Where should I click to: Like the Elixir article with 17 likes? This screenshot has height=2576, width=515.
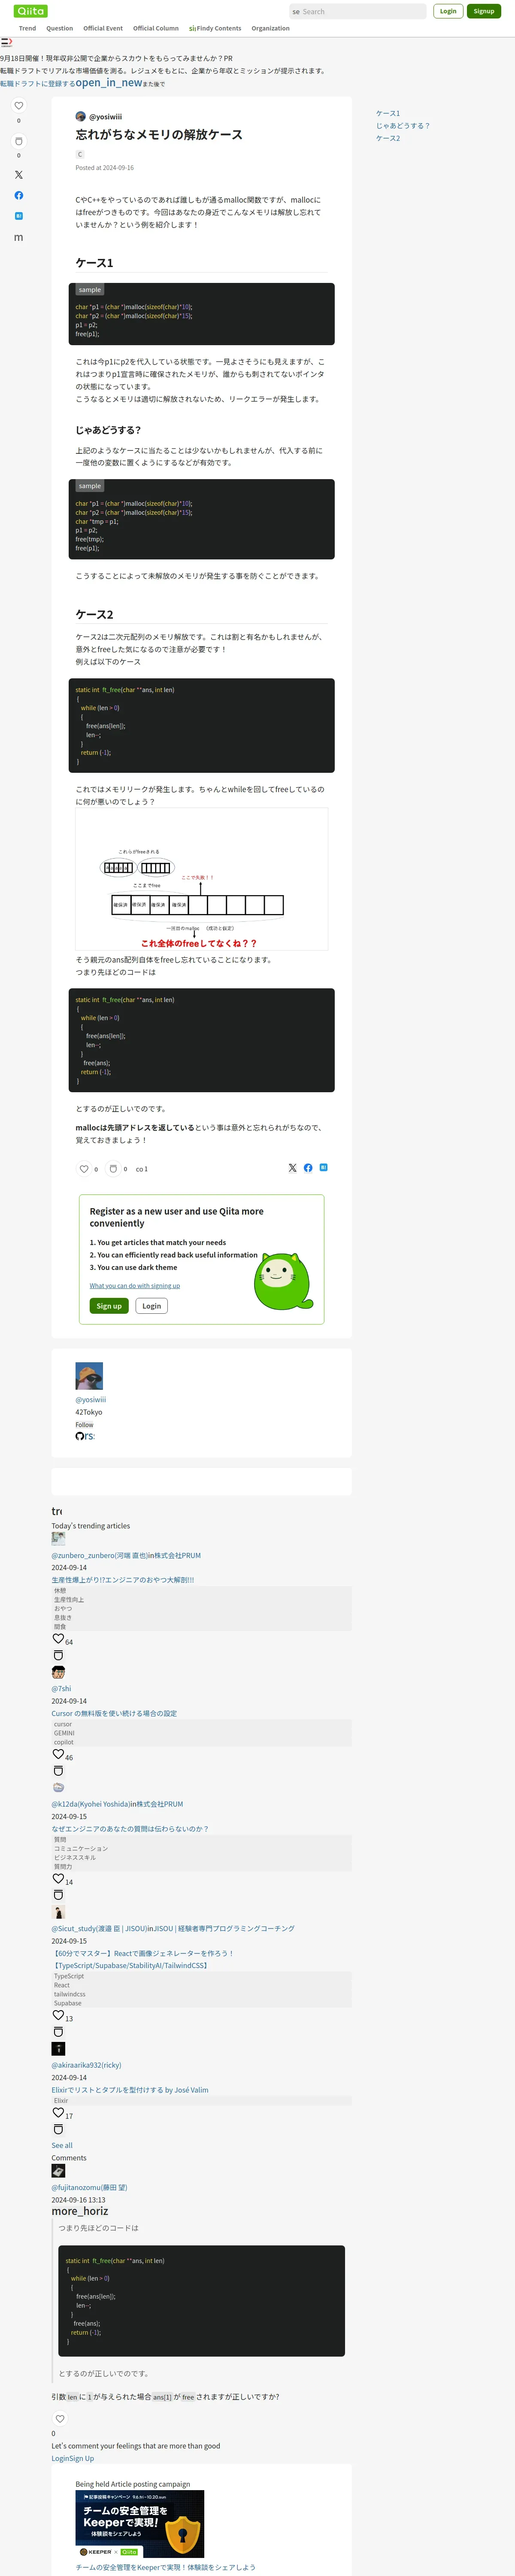coord(58,2113)
